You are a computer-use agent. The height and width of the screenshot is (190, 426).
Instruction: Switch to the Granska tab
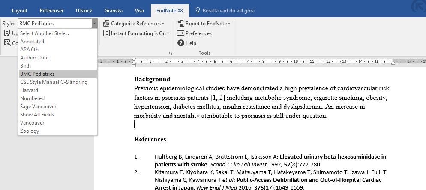[x=114, y=11]
